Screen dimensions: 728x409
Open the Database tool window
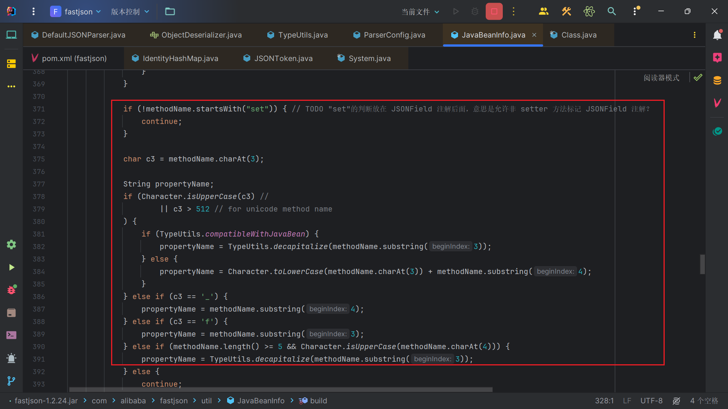(x=717, y=80)
